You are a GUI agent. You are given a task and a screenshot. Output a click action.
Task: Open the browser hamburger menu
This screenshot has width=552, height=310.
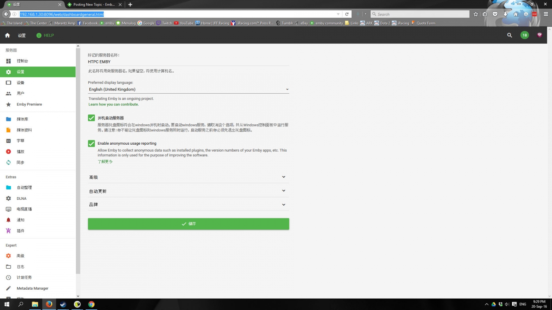[546, 14]
